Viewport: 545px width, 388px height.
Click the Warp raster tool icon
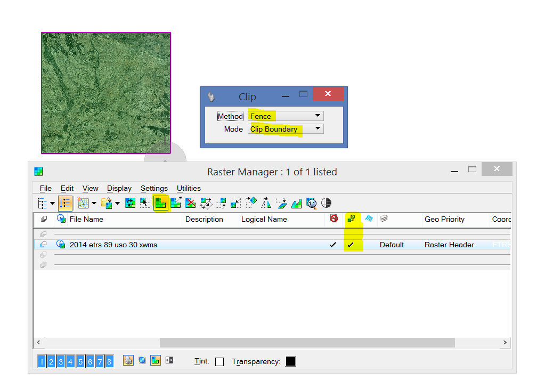pos(281,203)
